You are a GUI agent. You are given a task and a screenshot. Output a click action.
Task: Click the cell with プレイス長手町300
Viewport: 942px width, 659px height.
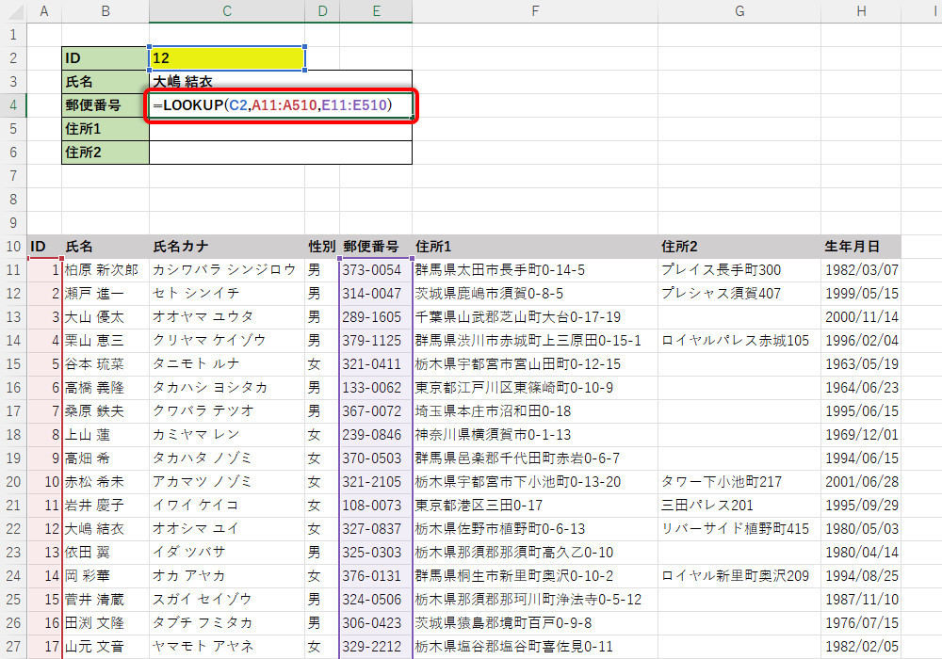[x=738, y=270]
